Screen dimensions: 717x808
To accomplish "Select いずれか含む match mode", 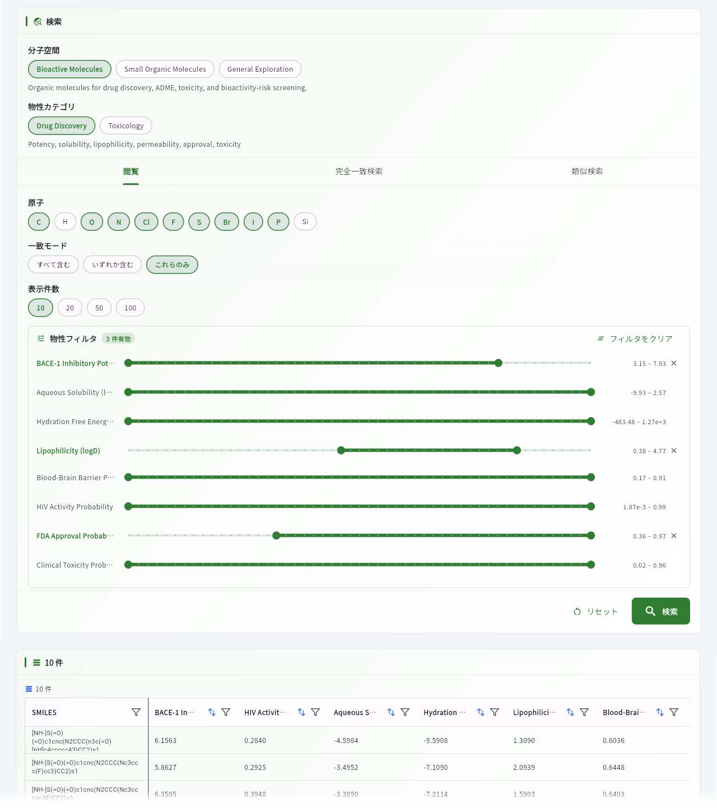I will [113, 265].
